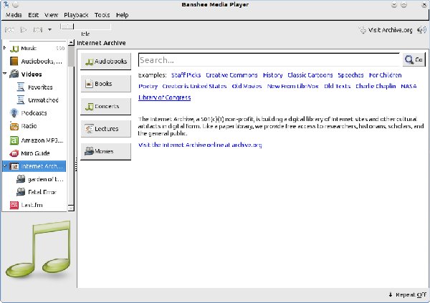The width and height of the screenshot is (430, 303).
Task: Click the Classic Cartoons link
Action: 310,75
